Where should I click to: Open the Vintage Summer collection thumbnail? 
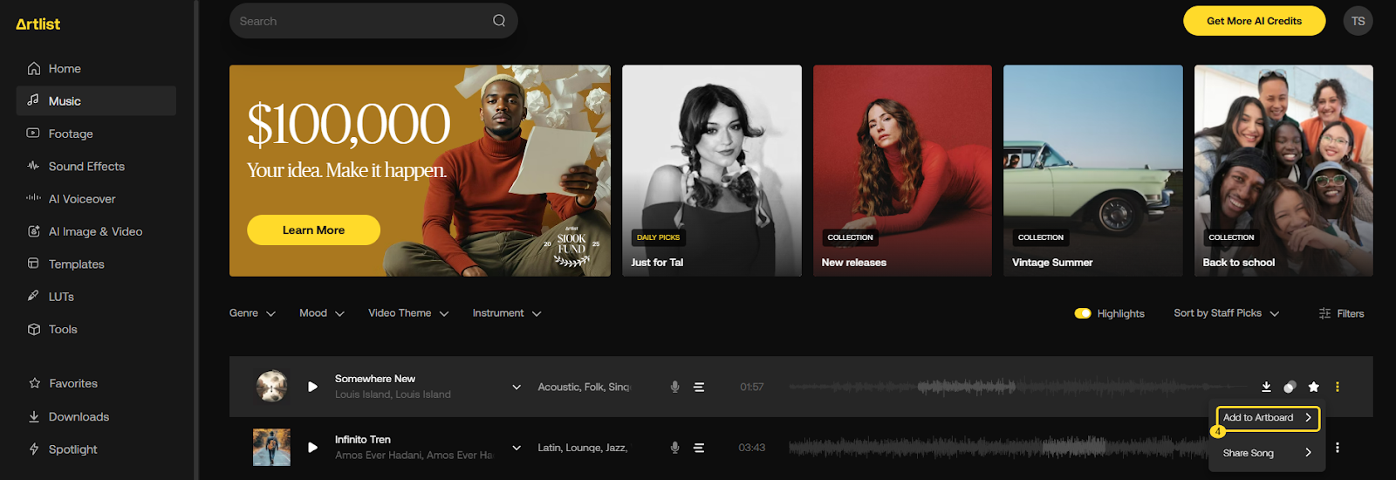(x=1092, y=170)
